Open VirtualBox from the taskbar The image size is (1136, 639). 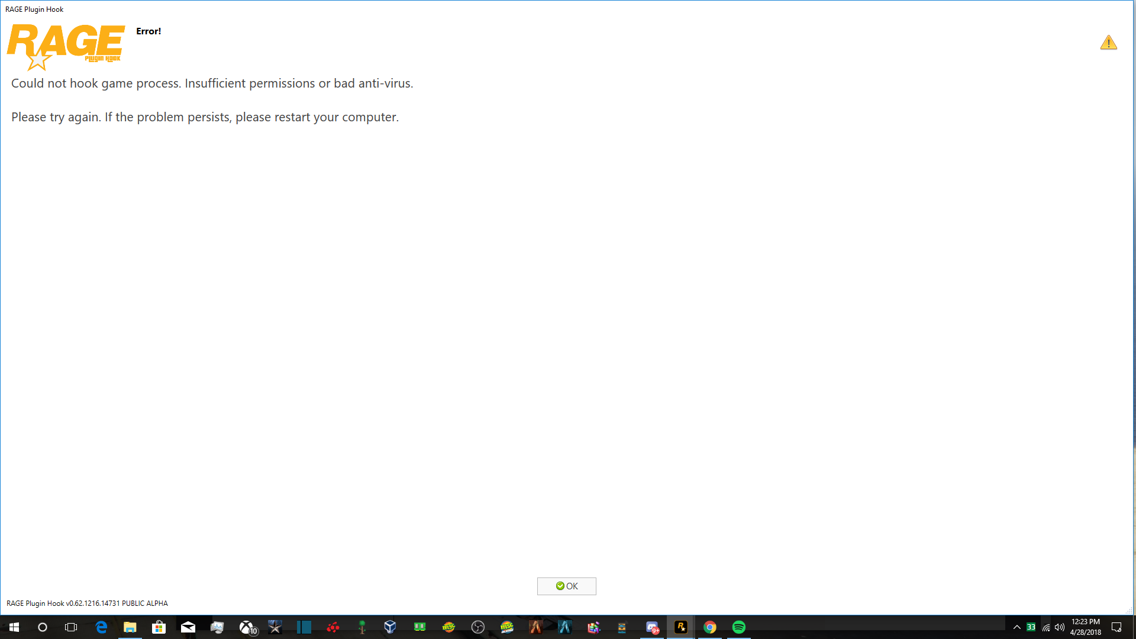(x=390, y=627)
